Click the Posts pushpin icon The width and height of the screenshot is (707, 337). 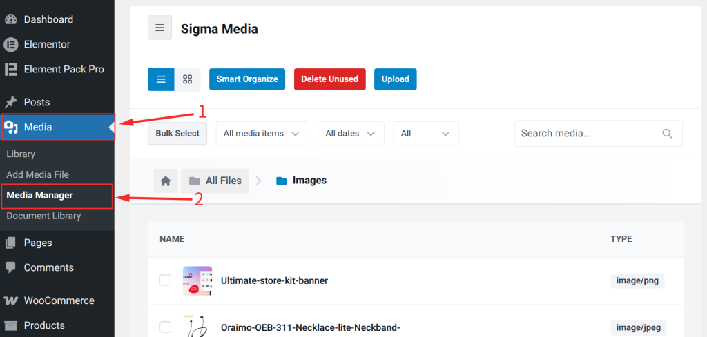(x=10, y=102)
